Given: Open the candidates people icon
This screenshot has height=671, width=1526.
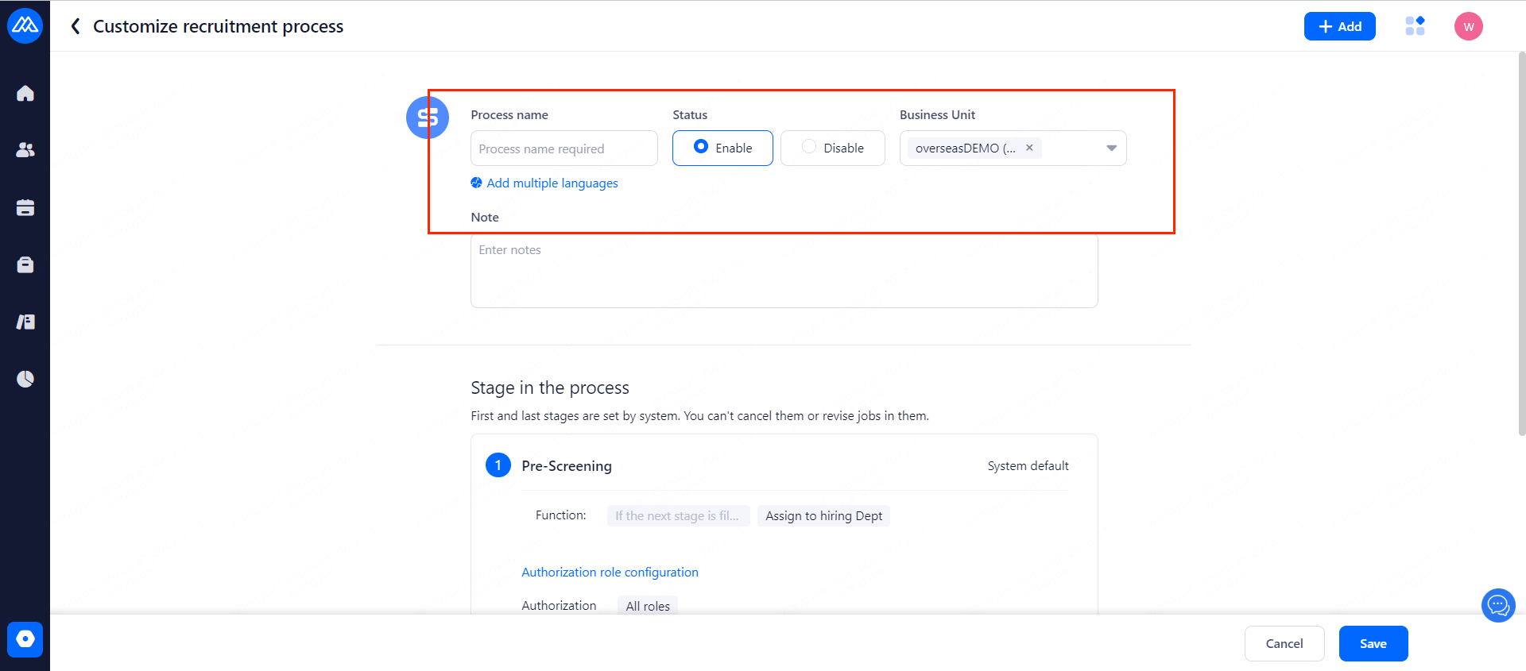Looking at the screenshot, I should click(25, 150).
